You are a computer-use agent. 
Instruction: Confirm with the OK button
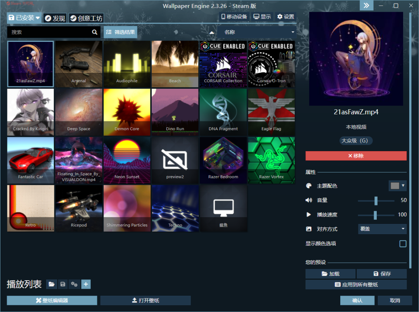point(357,300)
